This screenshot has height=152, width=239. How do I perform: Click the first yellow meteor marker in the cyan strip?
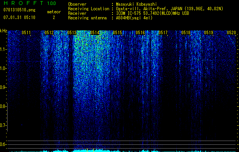click(87, 150)
